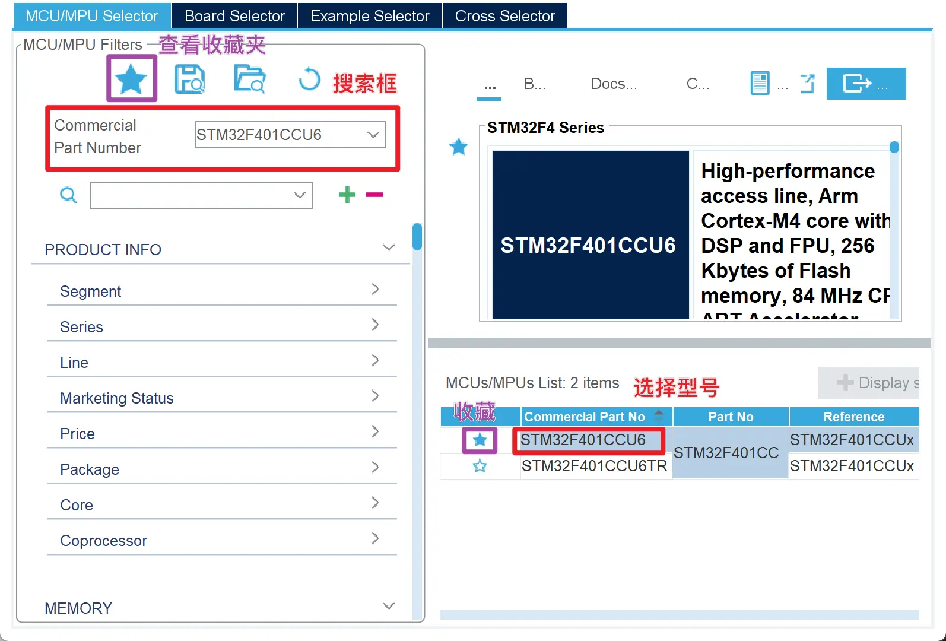Click the save search icon
The width and height of the screenshot is (946, 641).
click(x=190, y=80)
